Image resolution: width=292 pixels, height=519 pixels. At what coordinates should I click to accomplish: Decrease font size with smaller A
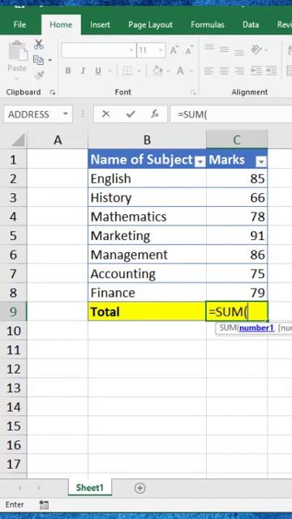tap(189, 50)
